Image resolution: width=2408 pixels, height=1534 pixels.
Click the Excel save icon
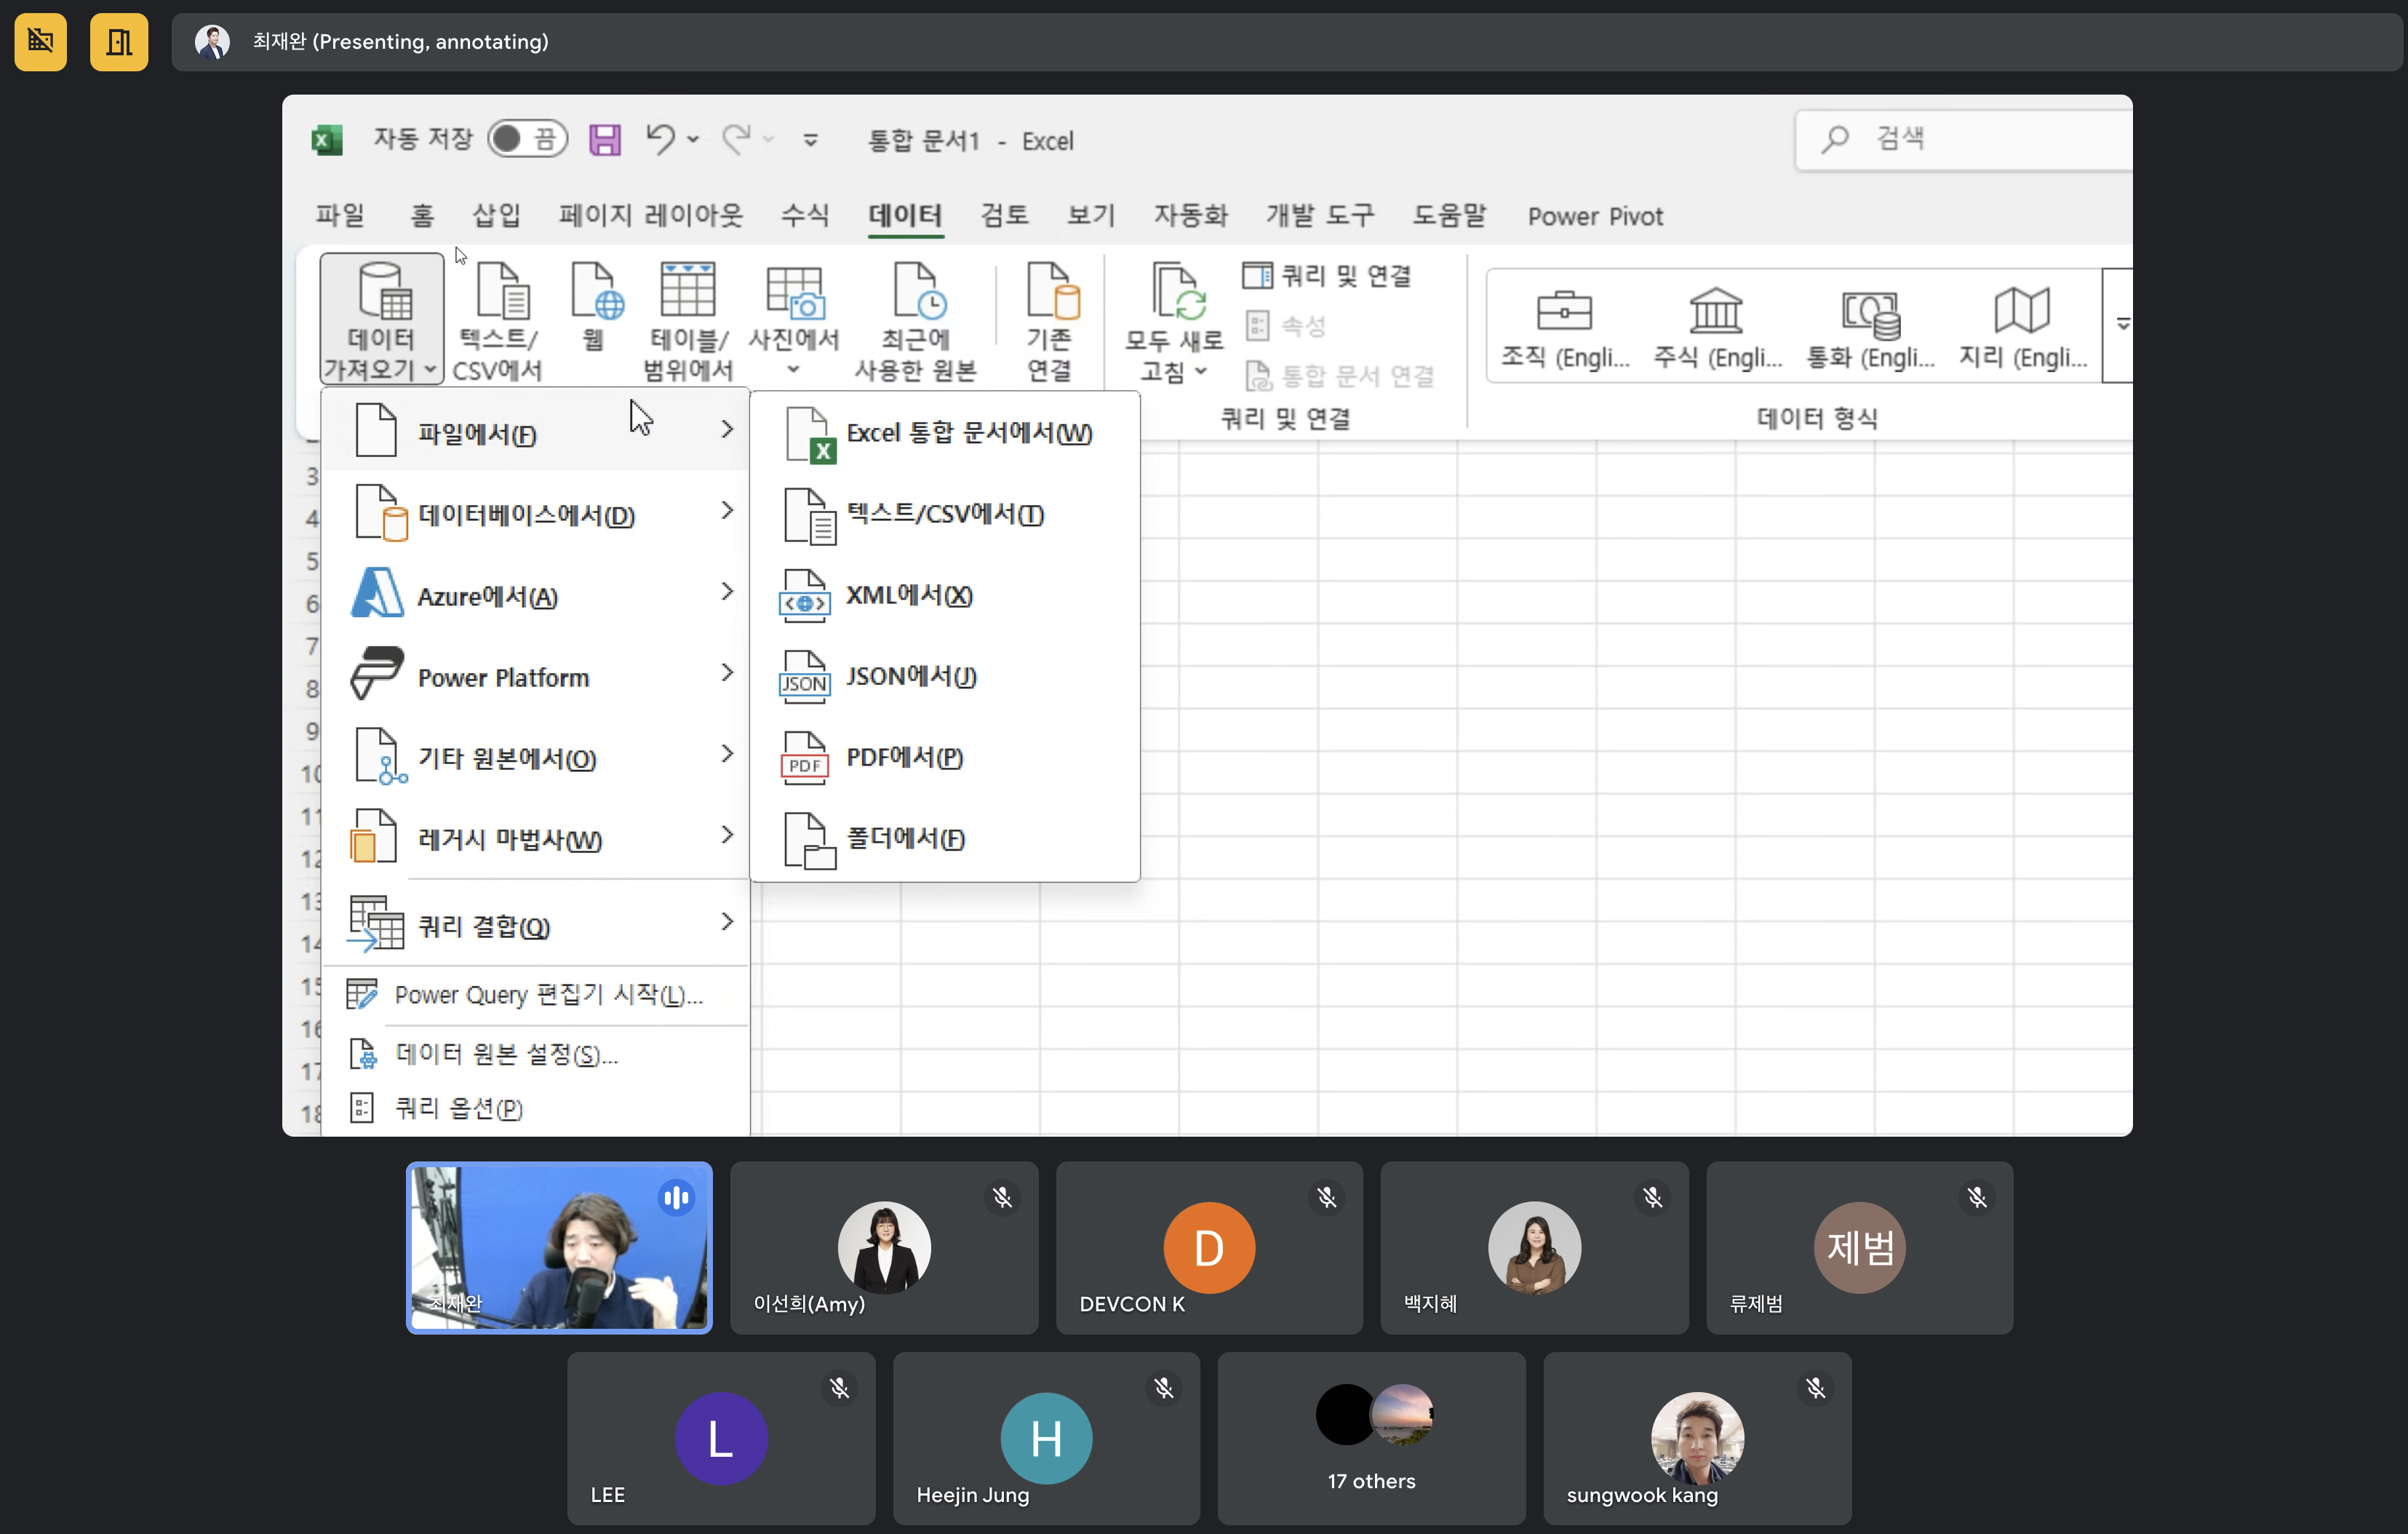[x=604, y=140]
